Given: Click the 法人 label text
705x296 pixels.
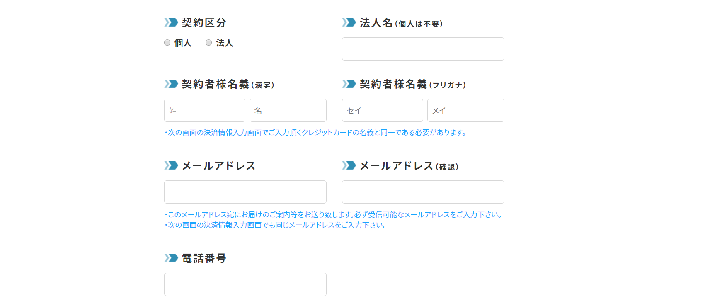Looking at the screenshot, I should pos(224,43).
